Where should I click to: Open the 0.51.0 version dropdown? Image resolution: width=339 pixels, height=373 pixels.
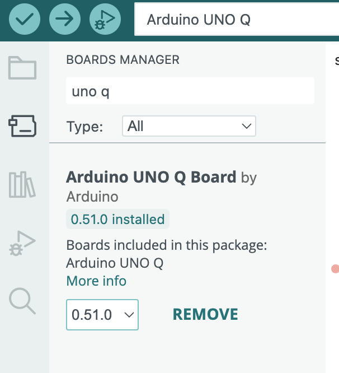click(x=102, y=315)
